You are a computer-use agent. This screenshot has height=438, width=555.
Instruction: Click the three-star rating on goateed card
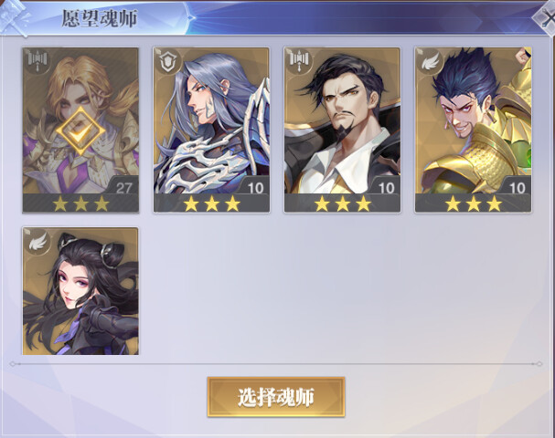point(343,203)
